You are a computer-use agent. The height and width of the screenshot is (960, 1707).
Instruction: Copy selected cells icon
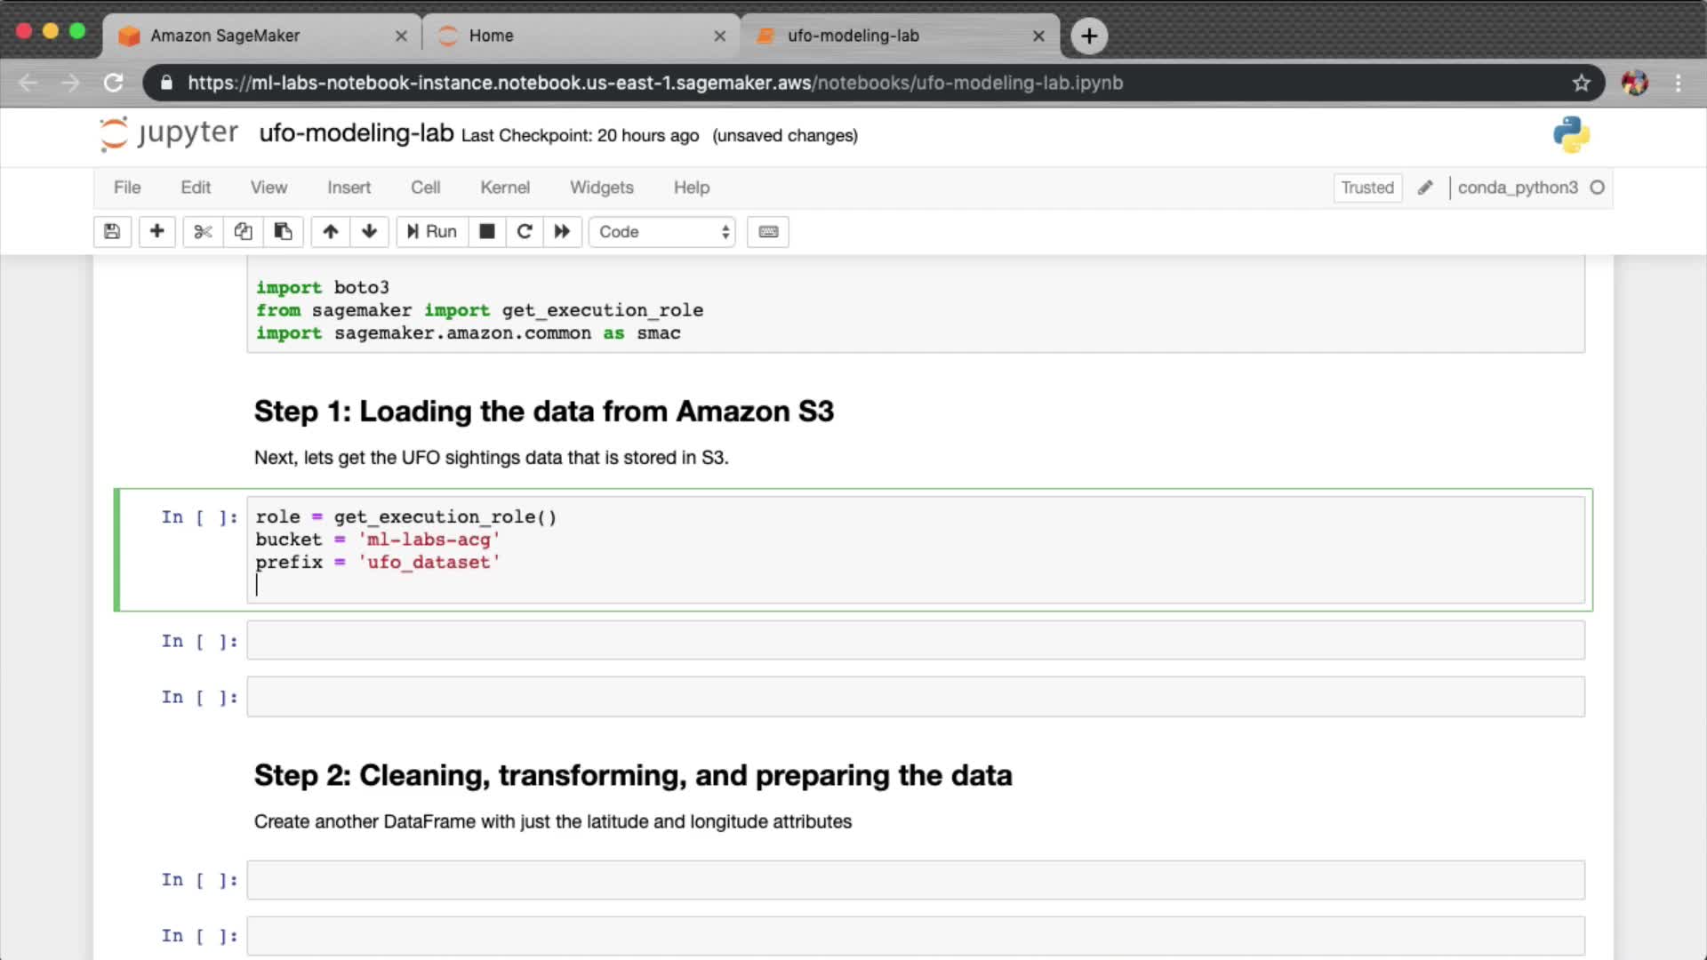click(243, 232)
